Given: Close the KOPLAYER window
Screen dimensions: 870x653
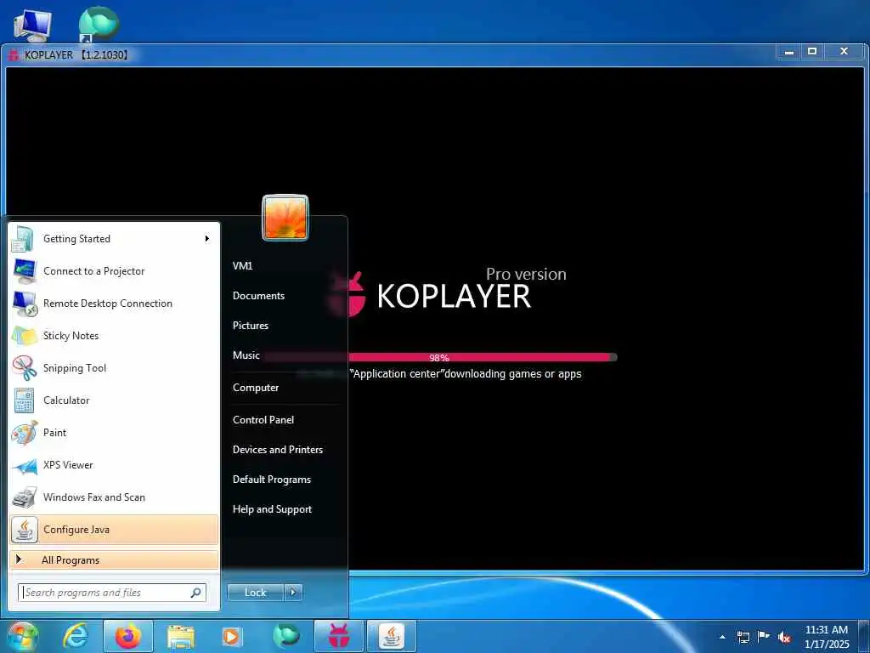Looking at the screenshot, I should point(844,52).
